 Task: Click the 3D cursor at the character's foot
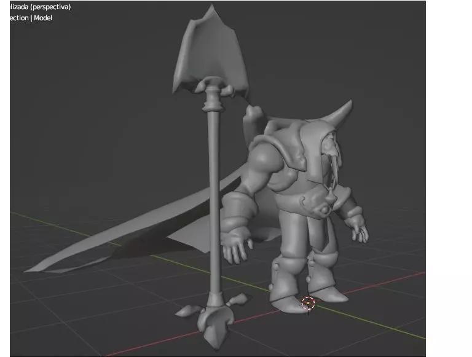308,303
